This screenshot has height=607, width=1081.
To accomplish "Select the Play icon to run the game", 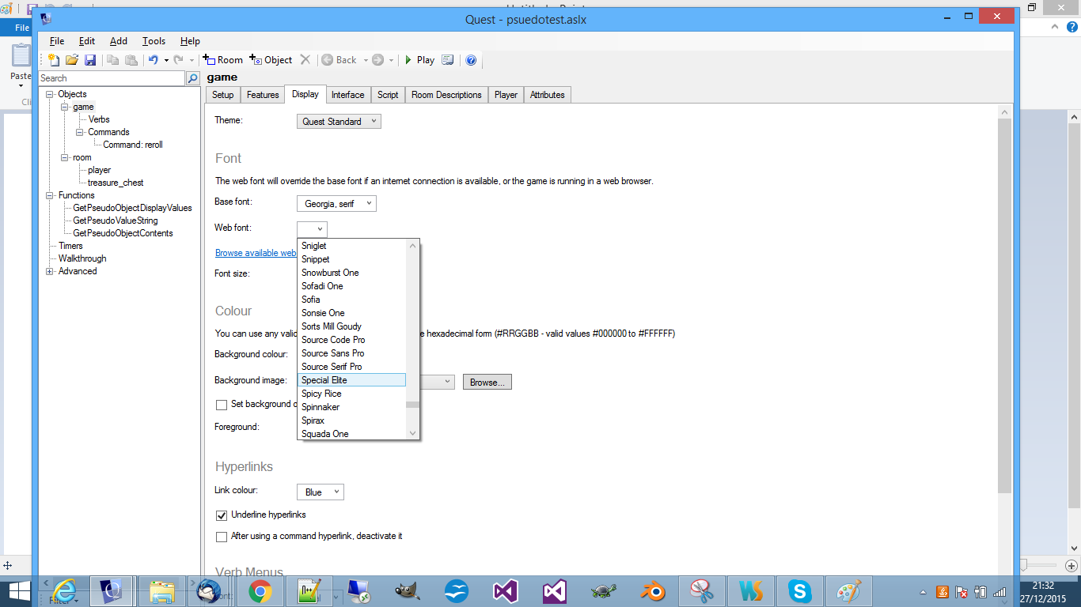I will (x=418, y=59).
